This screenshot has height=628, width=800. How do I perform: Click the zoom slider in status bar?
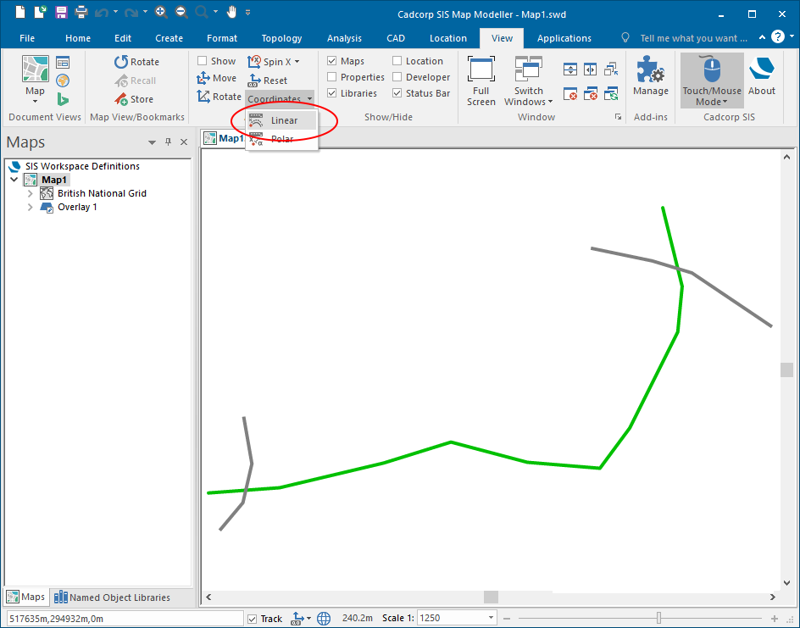(658, 619)
